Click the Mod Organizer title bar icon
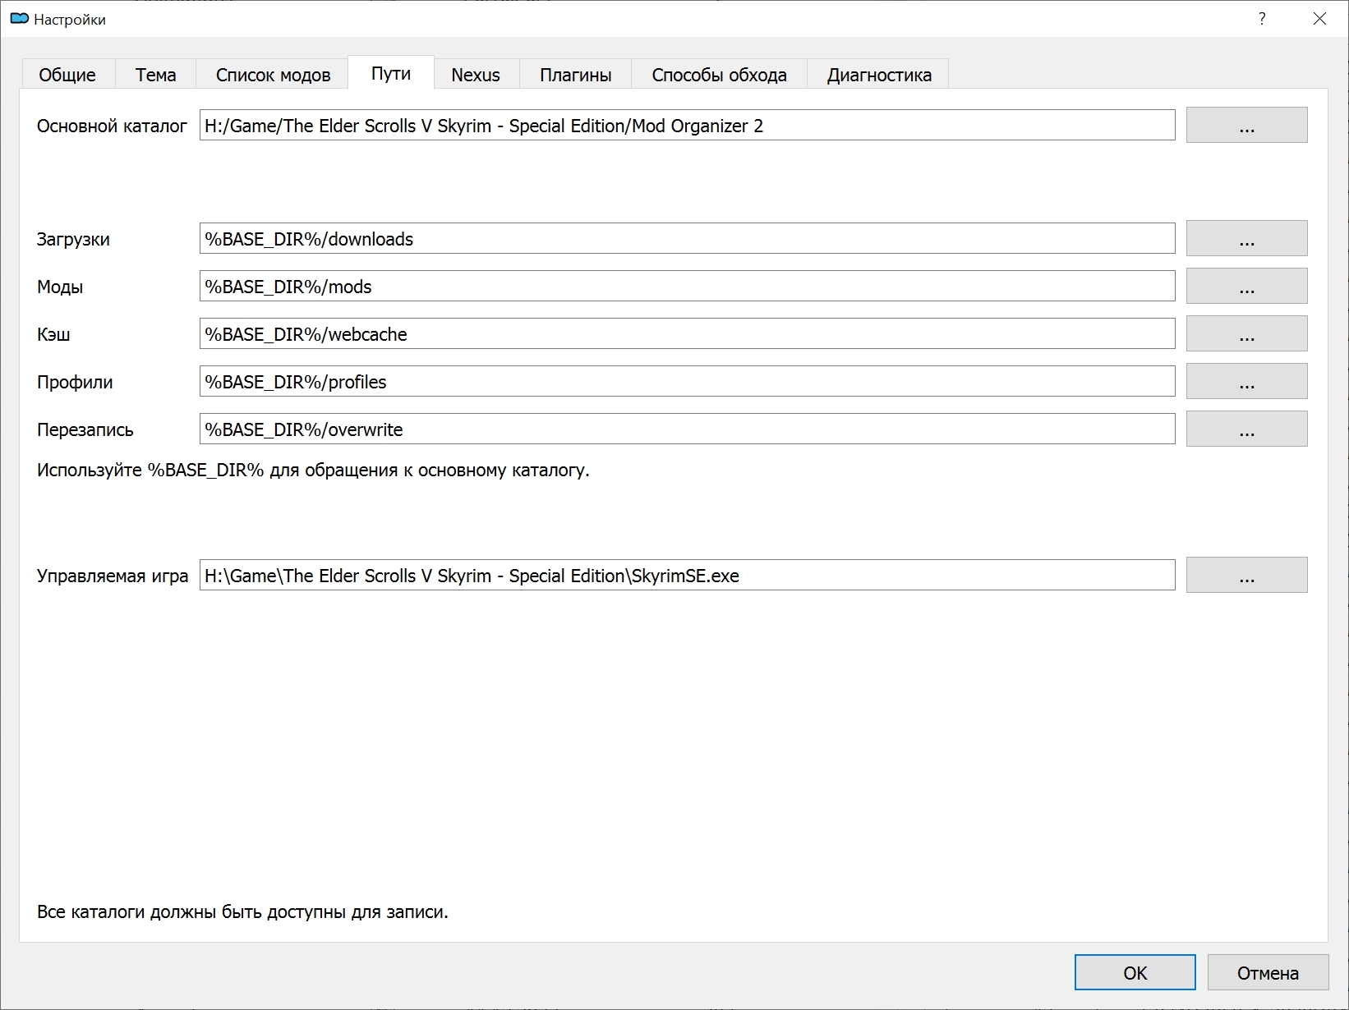1349x1010 pixels. tap(19, 19)
